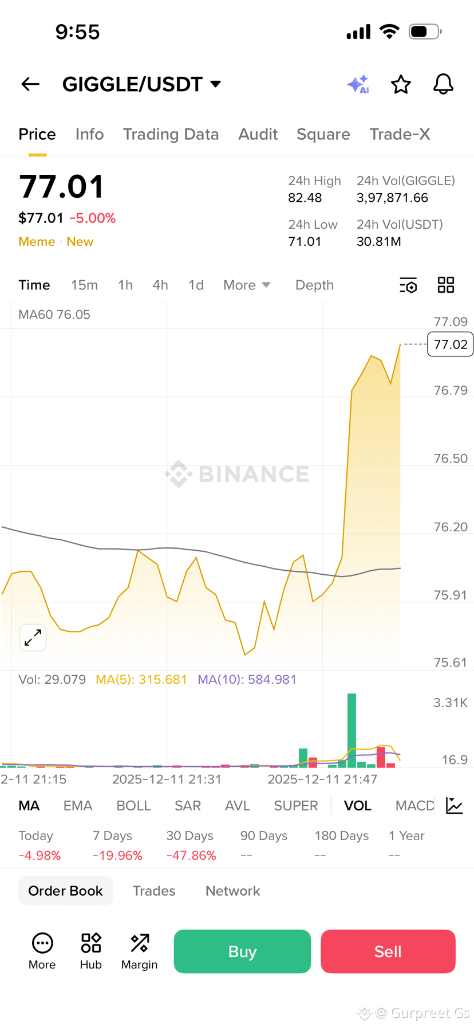This screenshot has width=474, height=1027.
Task: Tap the MA(5): 315.681 volume label
Action: click(x=141, y=679)
